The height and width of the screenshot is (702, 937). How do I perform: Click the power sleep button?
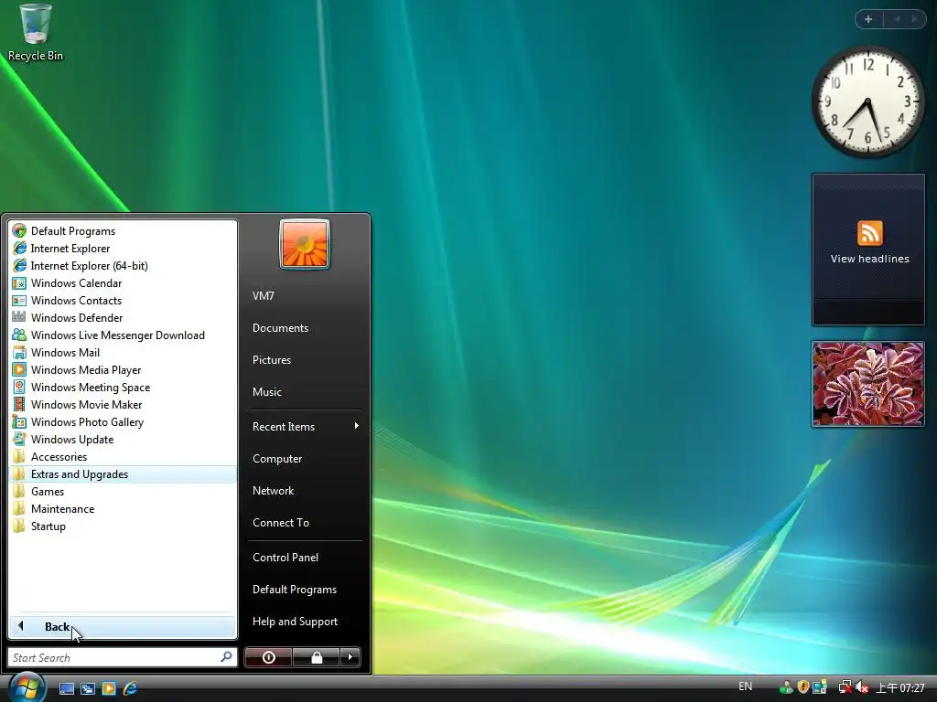(268, 657)
